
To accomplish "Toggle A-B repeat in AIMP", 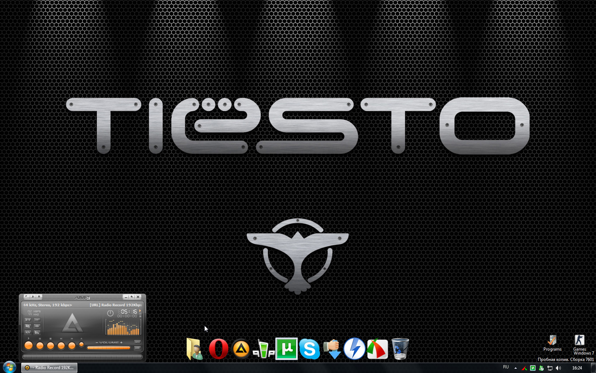I will [28, 320].
